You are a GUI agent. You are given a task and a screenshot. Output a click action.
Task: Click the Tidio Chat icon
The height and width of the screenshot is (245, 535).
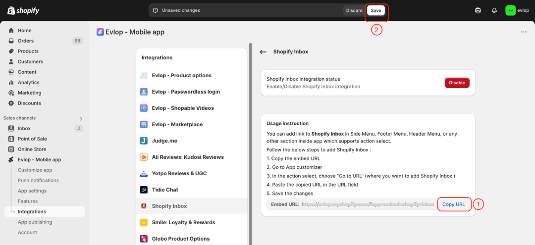(144, 190)
